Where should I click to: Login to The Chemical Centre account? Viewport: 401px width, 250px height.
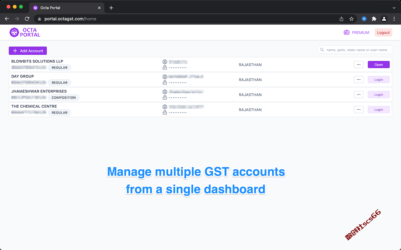click(378, 110)
